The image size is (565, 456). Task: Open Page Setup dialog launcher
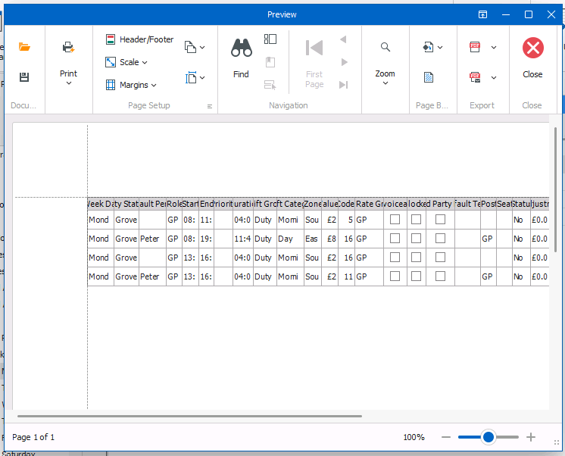[x=210, y=106]
